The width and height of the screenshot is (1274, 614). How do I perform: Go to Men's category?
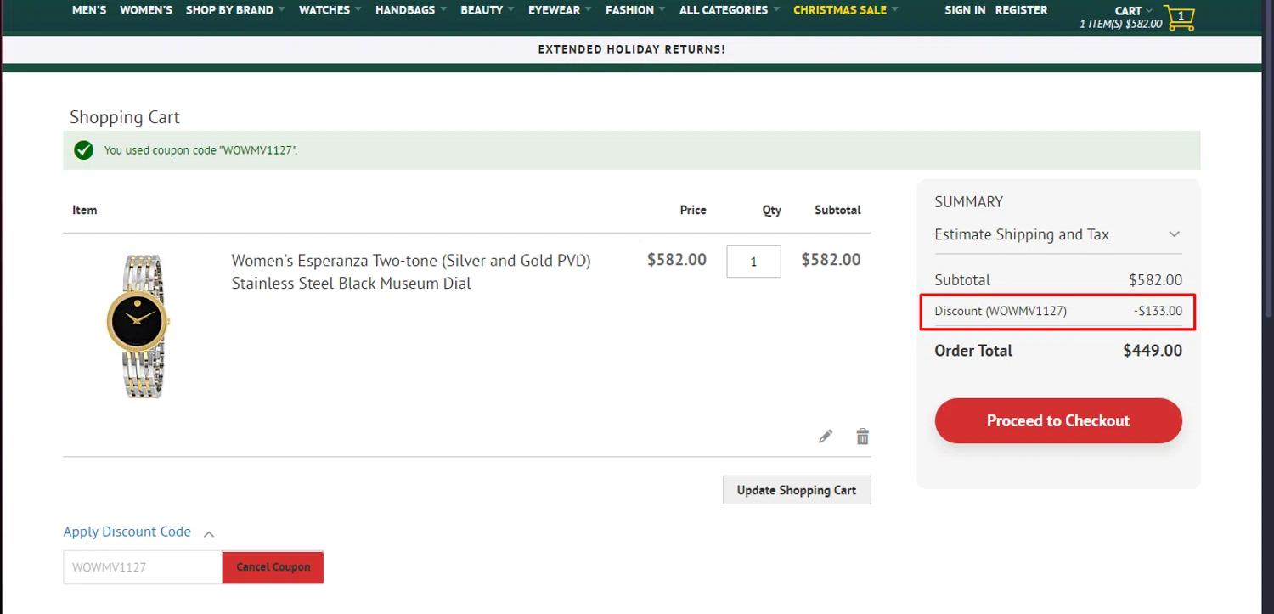coord(89,10)
